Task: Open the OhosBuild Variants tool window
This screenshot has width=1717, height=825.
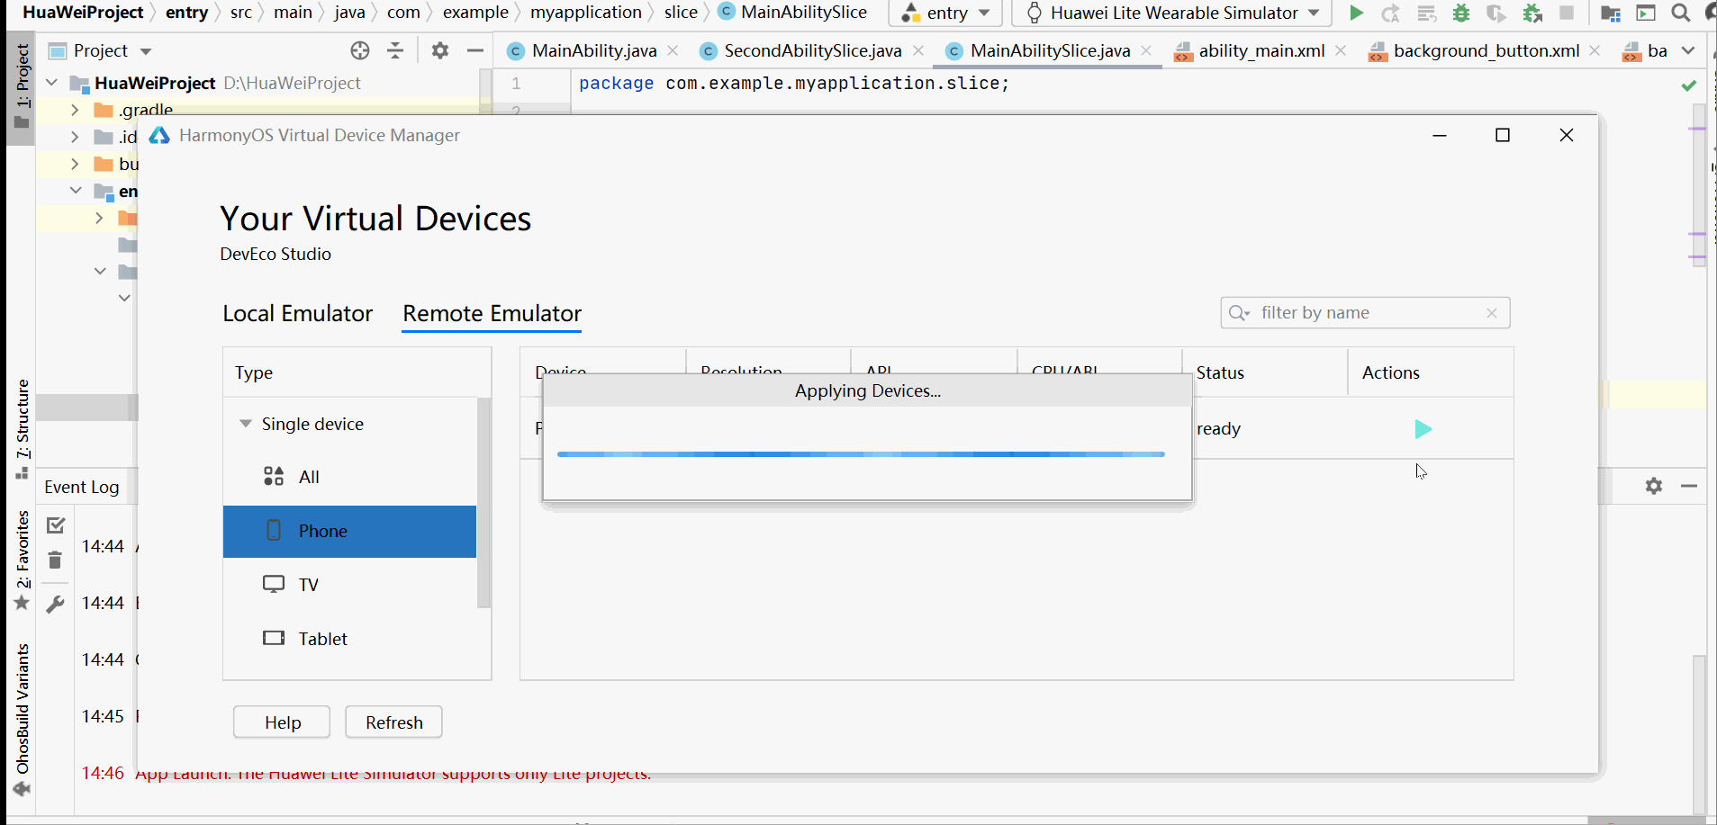Action: coord(23,720)
